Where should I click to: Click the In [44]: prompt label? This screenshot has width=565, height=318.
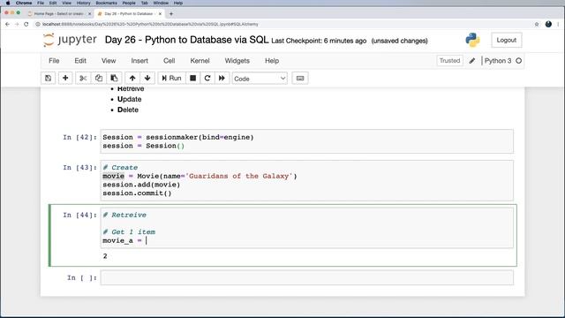coord(79,215)
